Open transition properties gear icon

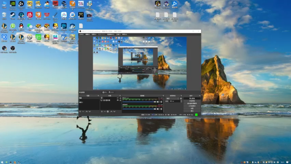[181, 98]
